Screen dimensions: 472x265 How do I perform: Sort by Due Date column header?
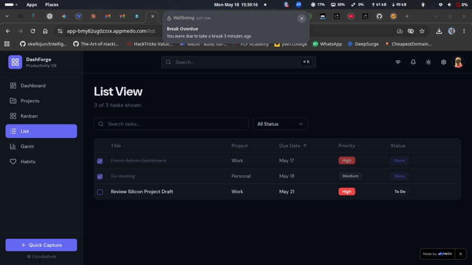point(293,146)
